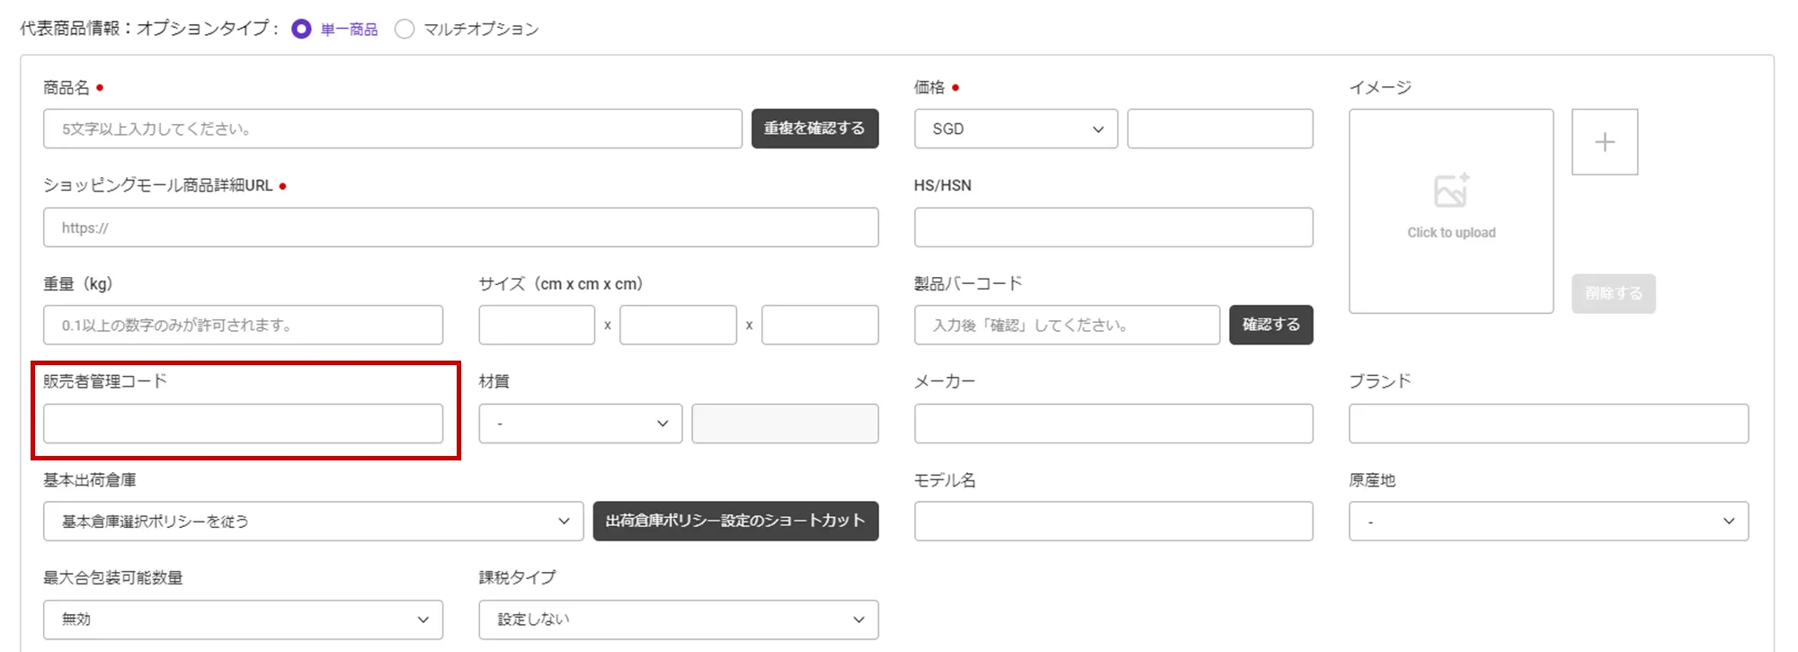Expand the 材質 material dropdown
This screenshot has width=1798, height=652.
[x=580, y=424]
